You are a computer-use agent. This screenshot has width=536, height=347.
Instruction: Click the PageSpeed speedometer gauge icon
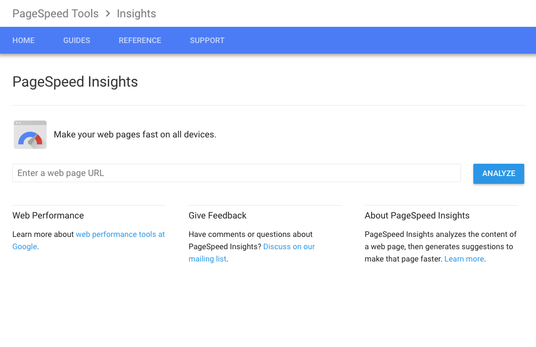30,135
